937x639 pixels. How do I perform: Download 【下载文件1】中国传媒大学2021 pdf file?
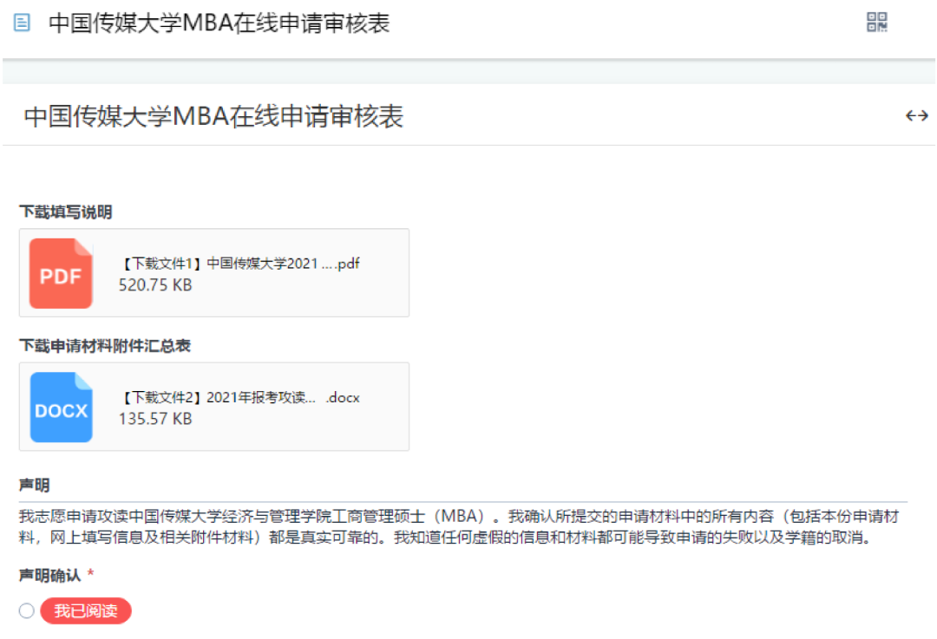click(x=239, y=264)
